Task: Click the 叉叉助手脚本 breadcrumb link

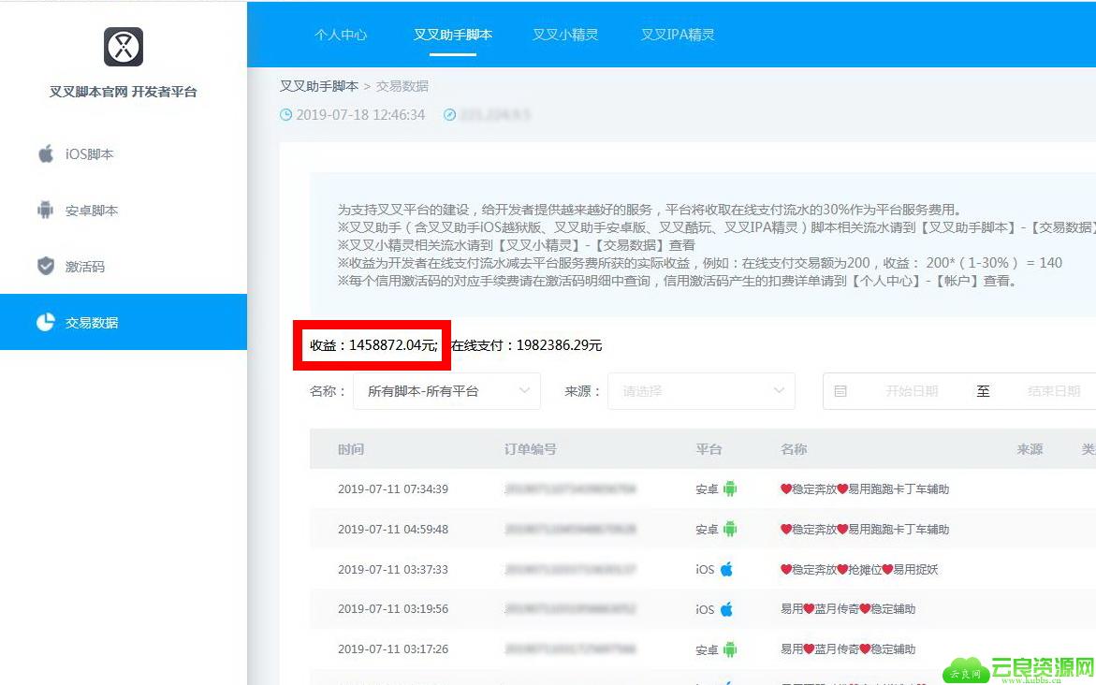Action: [x=319, y=86]
